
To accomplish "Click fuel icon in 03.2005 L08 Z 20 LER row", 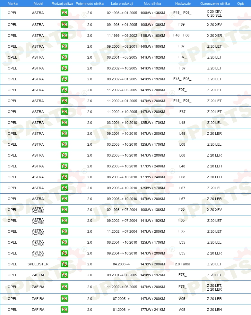I will click(x=65, y=155).
